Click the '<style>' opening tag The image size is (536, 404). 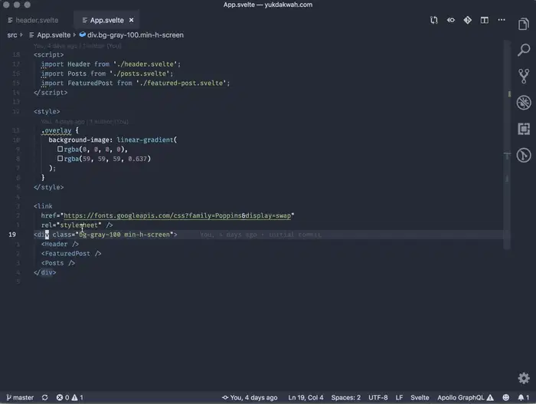tap(47, 112)
